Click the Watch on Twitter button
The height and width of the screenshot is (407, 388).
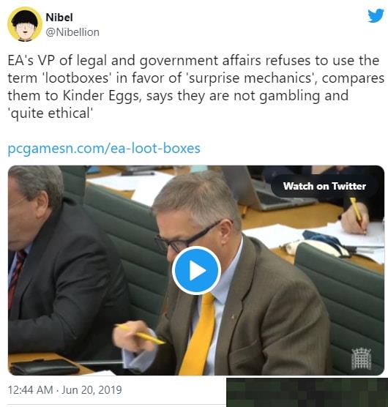(x=324, y=186)
